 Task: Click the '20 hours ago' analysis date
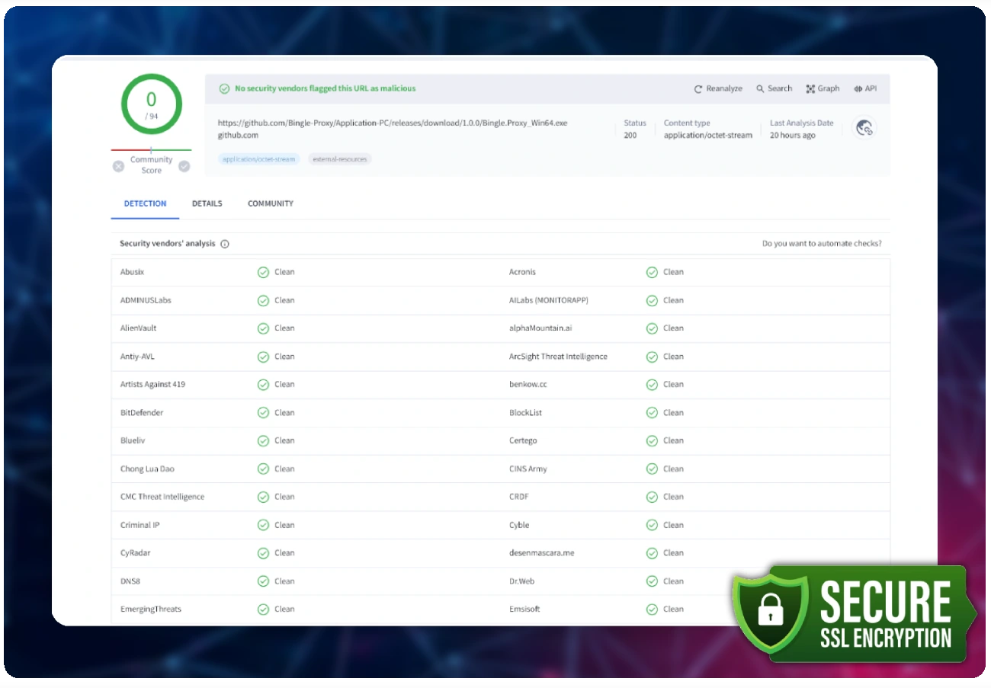coord(793,135)
